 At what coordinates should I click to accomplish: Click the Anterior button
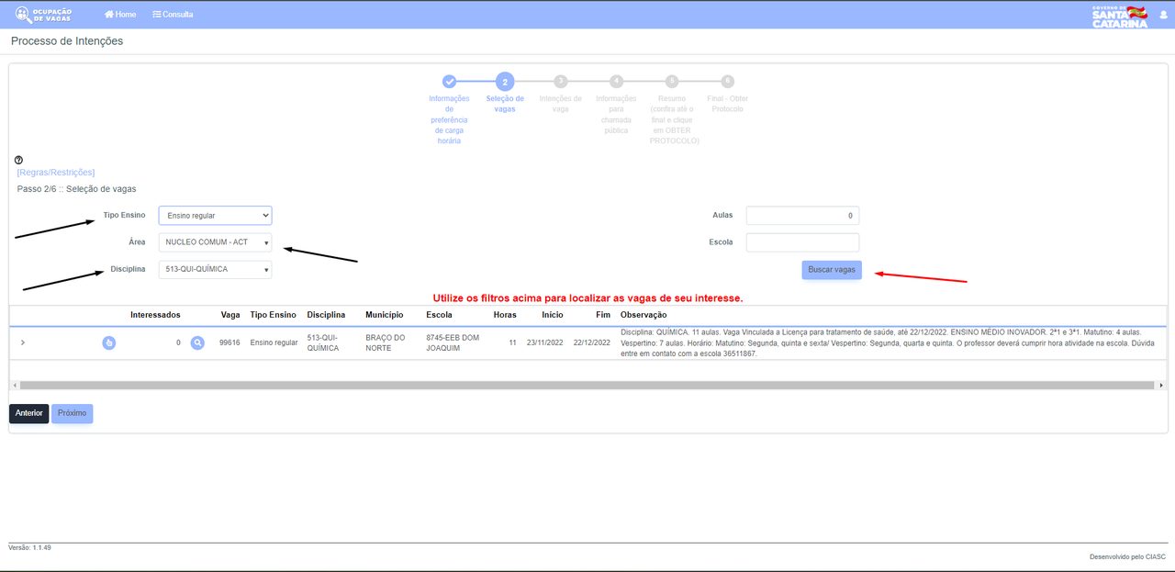28,413
